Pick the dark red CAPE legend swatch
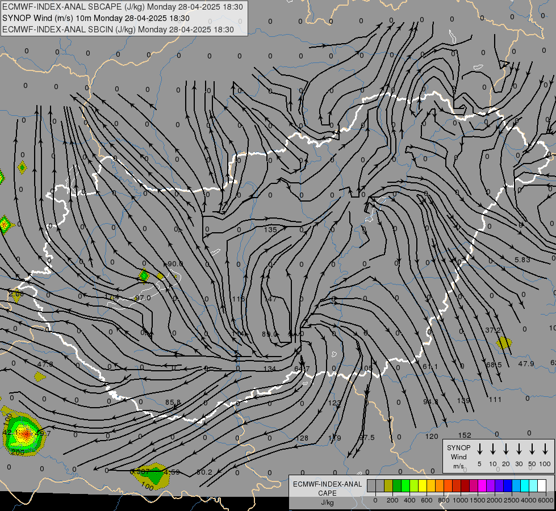Image resolution: width=556 pixels, height=511 pixels. 465,486
